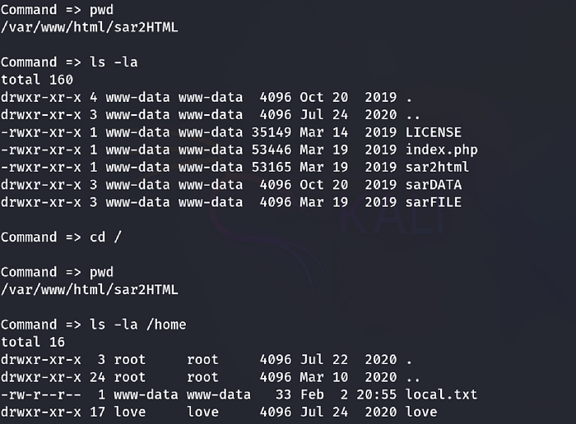Screen dimensions: 576x424
Task: Click the 'total 16' output line
Action: (x=33, y=342)
